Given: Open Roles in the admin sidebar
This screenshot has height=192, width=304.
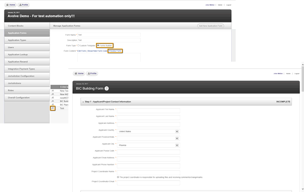Looking at the screenshot, I should click(x=27, y=90).
